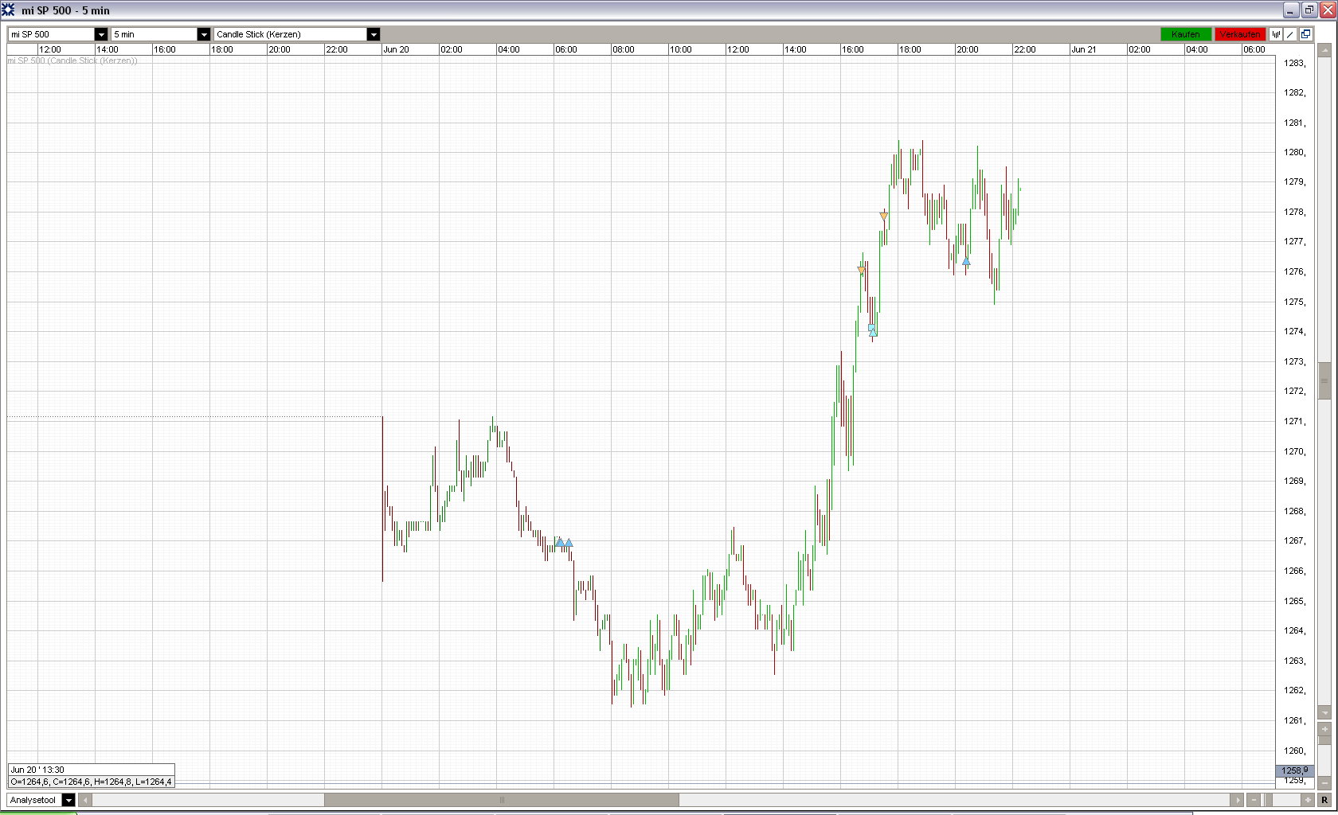Open the Analysetool dropdown
The image size is (1338, 815).
click(x=41, y=800)
